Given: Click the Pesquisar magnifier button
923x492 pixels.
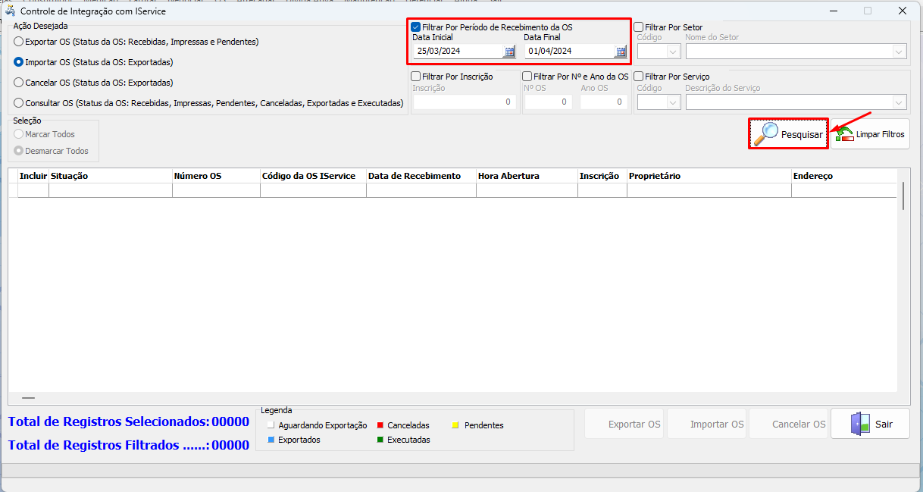Looking at the screenshot, I should point(787,134).
